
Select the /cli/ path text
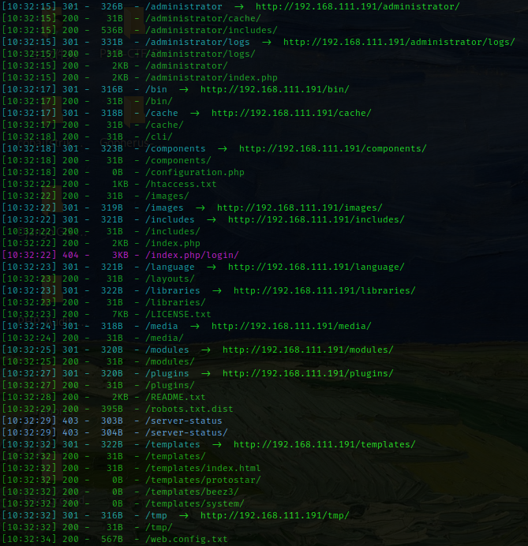pos(159,136)
